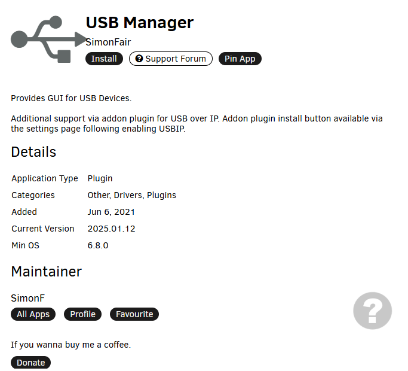Click the Donate button
This screenshot has width=408, height=371.
[30, 363]
